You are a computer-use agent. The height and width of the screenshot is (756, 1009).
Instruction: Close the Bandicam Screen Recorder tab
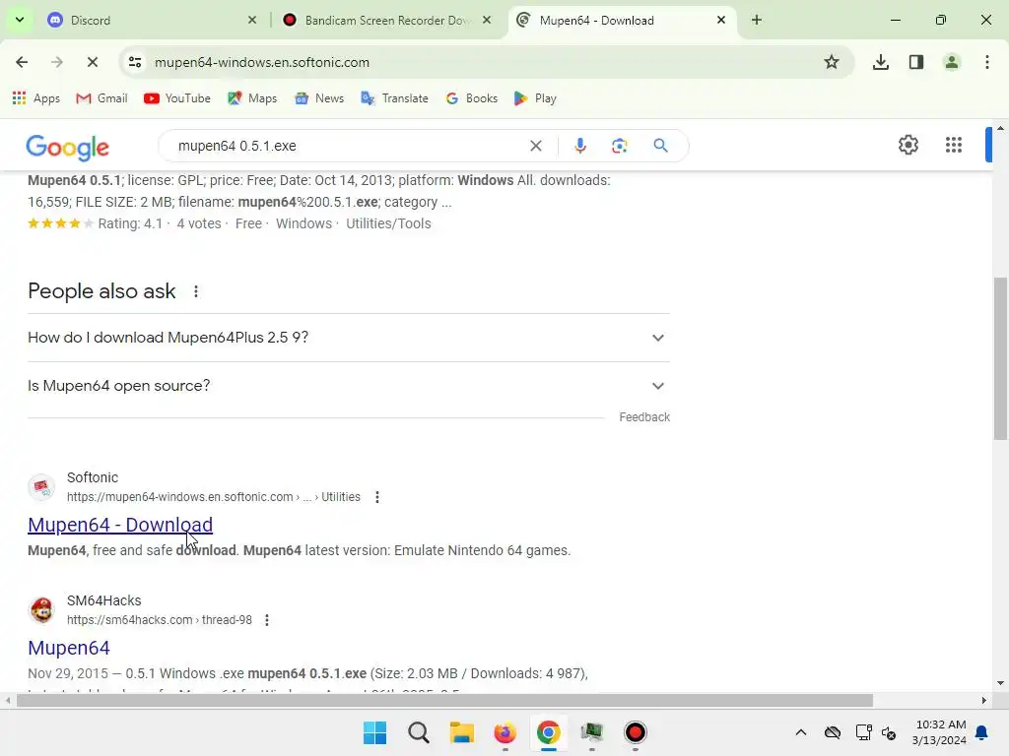pyautogui.click(x=487, y=20)
